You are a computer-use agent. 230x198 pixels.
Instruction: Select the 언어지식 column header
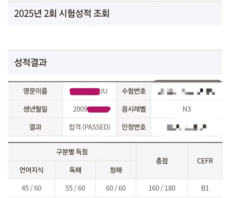pos(31,170)
